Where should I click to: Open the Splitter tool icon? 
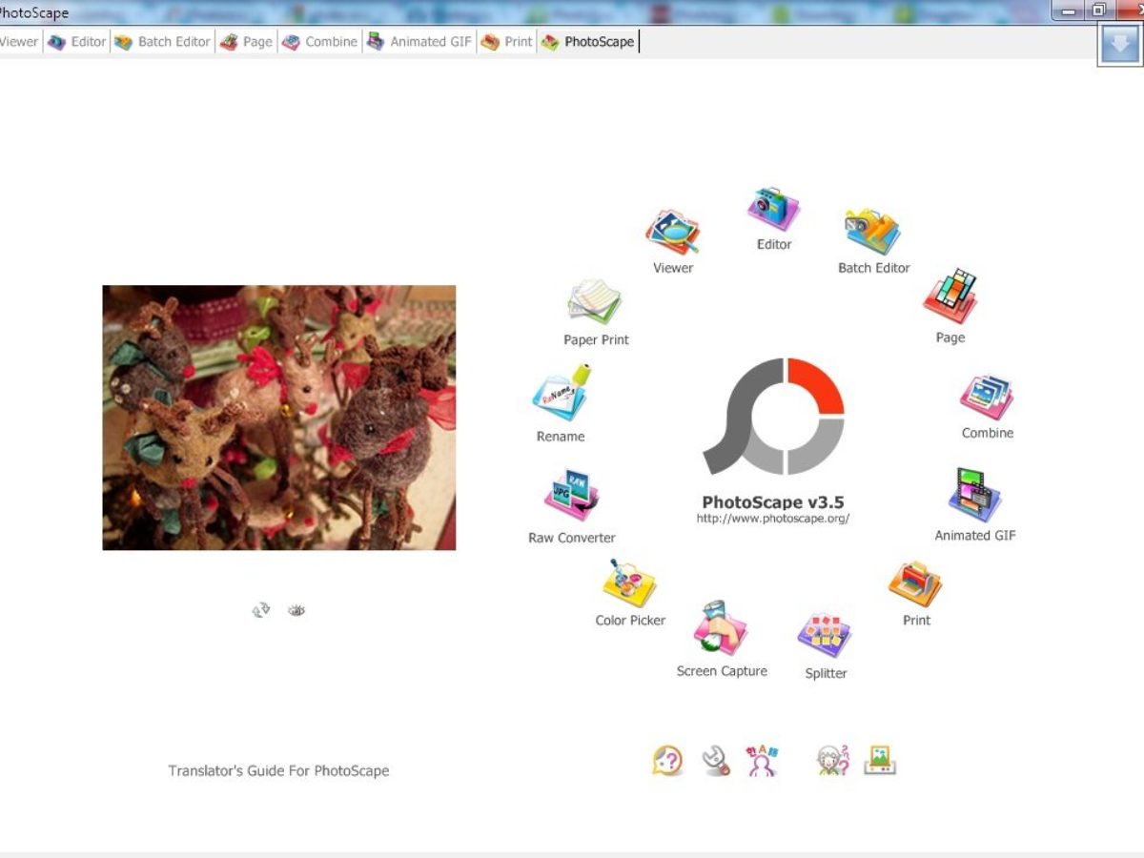pyautogui.click(x=825, y=636)
